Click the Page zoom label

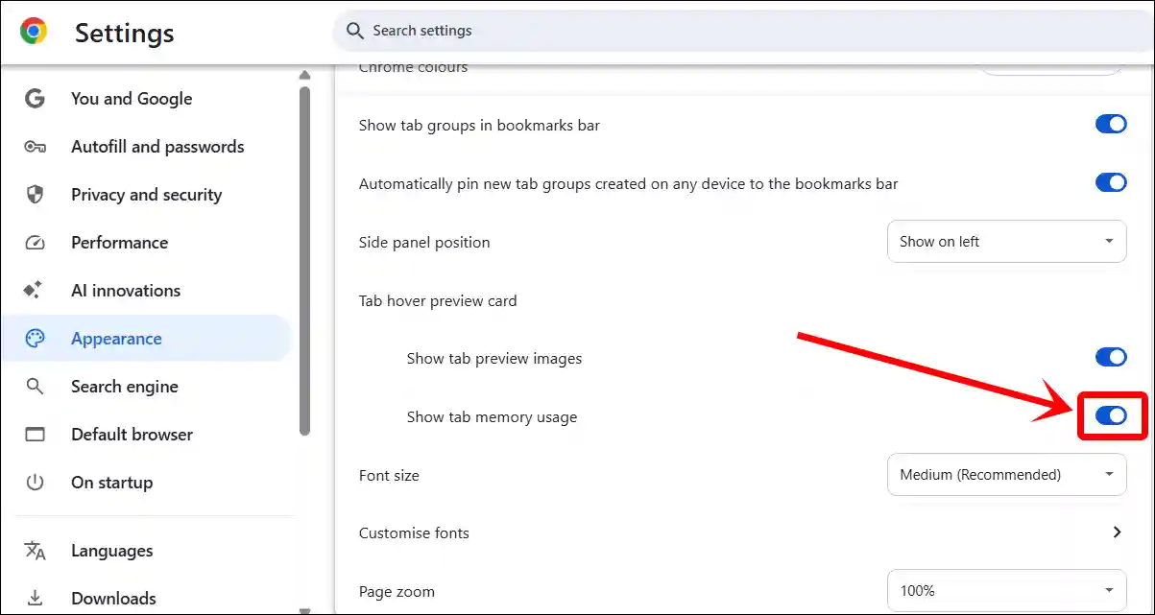click(397, 591)
